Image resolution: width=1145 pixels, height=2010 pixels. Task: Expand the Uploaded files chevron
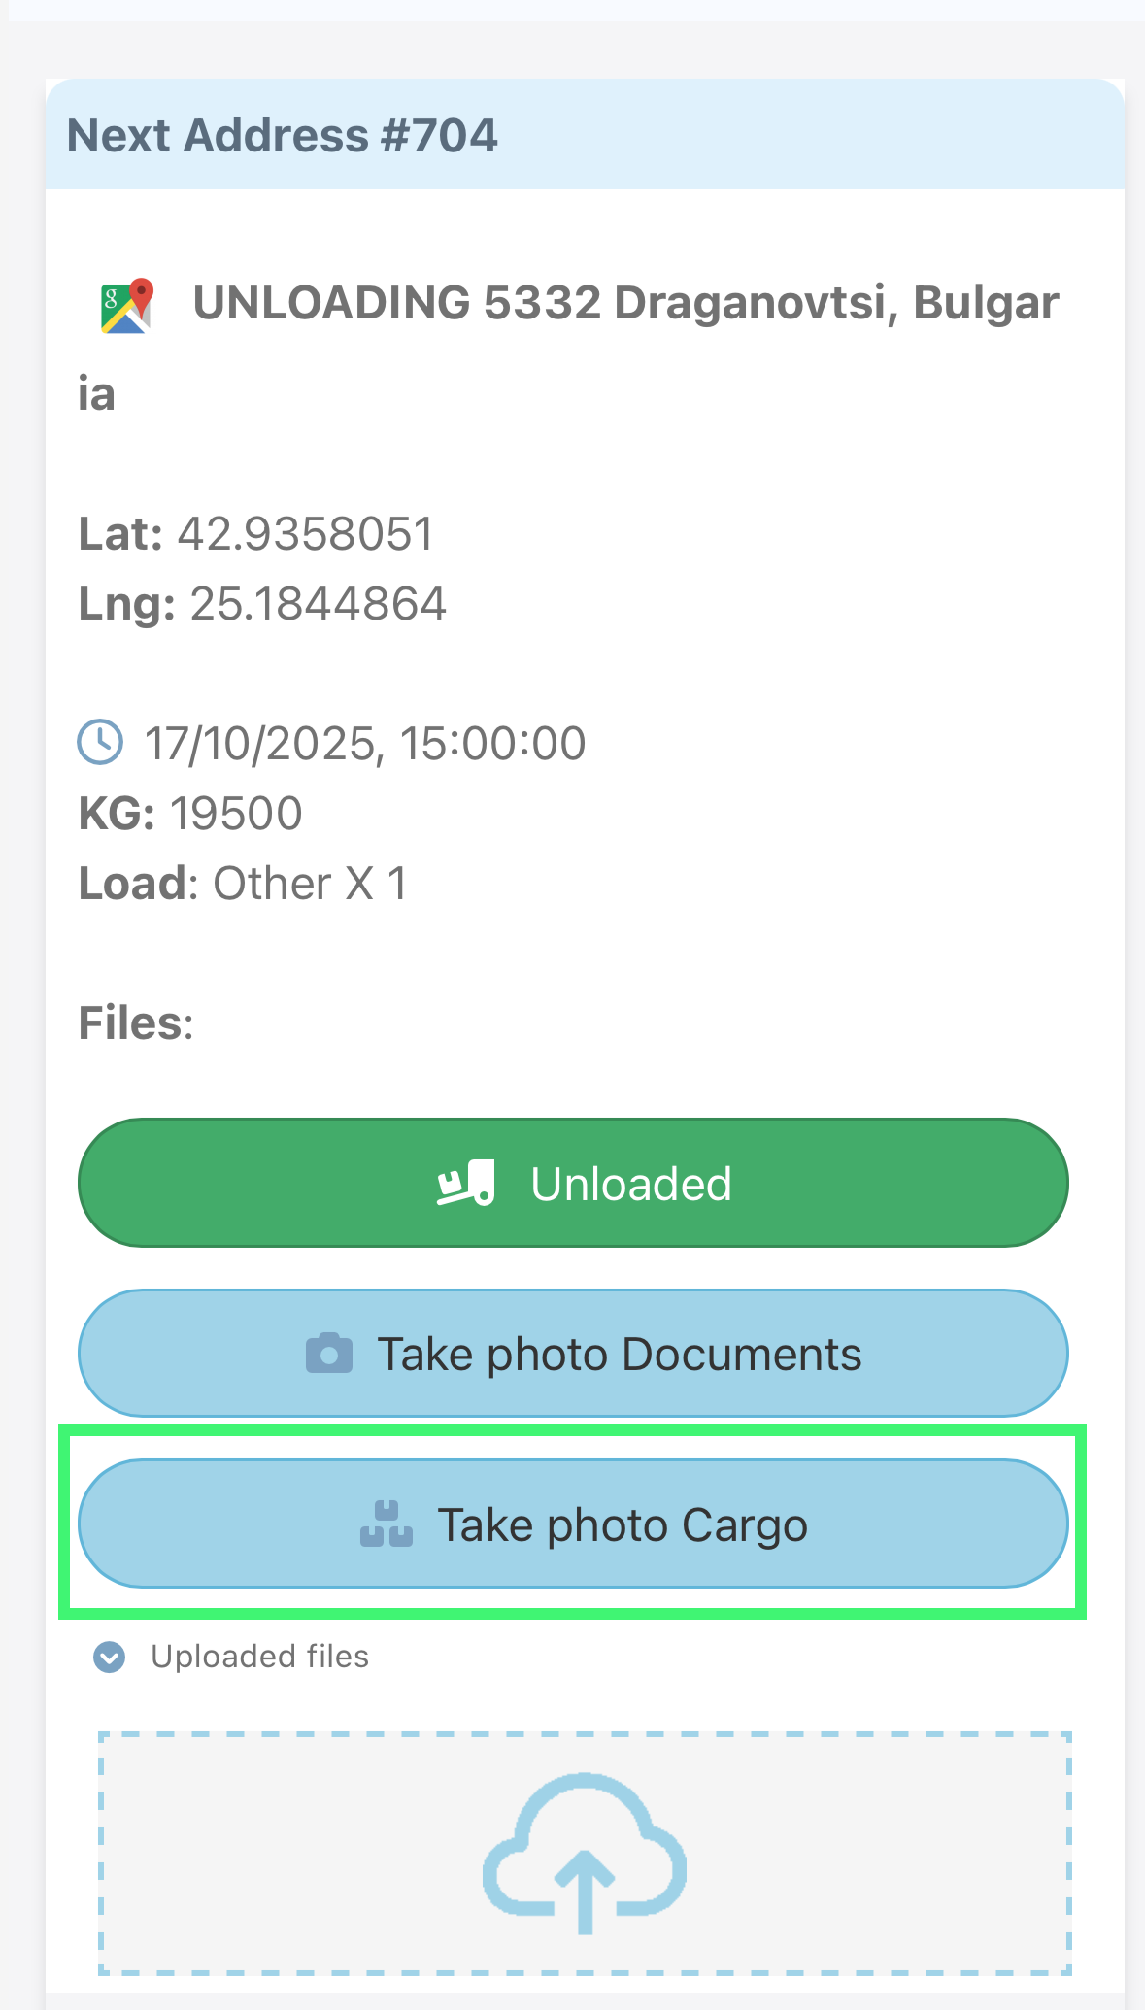click(x=110, y=1658)
